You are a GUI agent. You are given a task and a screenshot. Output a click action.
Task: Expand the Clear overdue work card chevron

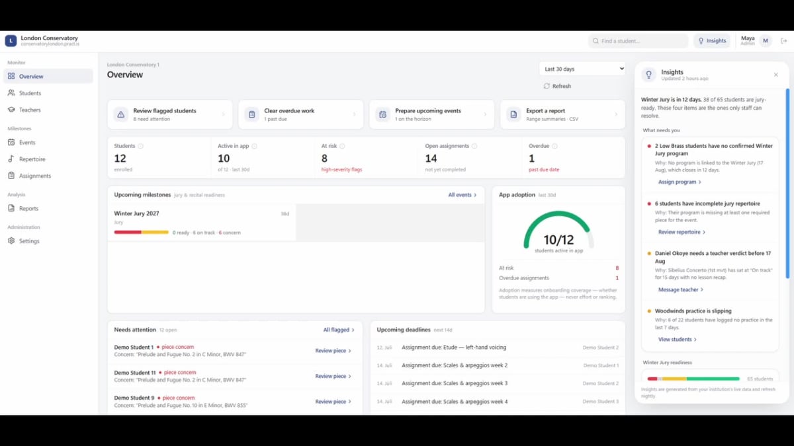(353, 114)
